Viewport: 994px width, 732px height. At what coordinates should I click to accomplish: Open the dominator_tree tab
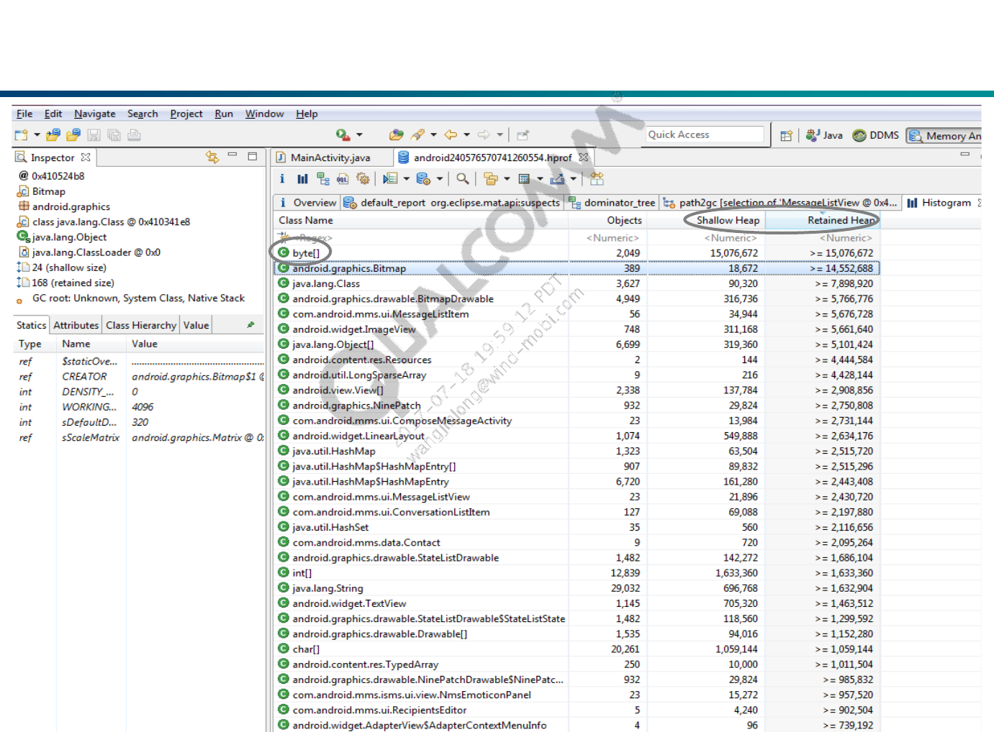613,203
